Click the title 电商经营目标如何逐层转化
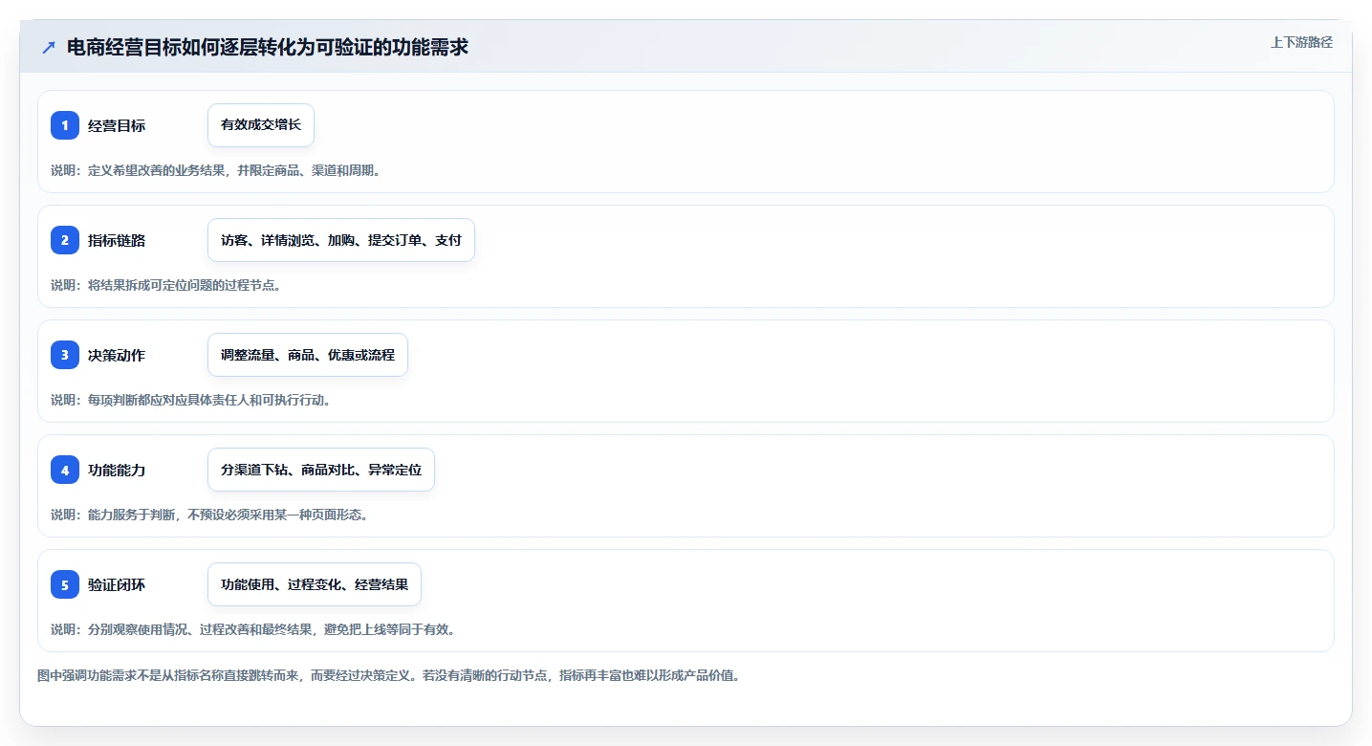The height and width of the screenshot is (746, 1372). pos(268,47)
